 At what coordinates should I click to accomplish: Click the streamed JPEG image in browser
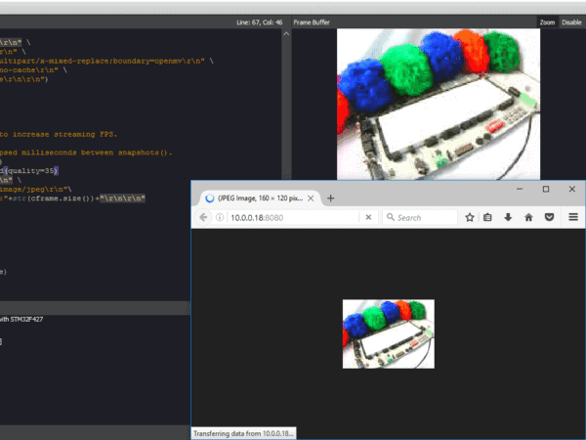389,333
